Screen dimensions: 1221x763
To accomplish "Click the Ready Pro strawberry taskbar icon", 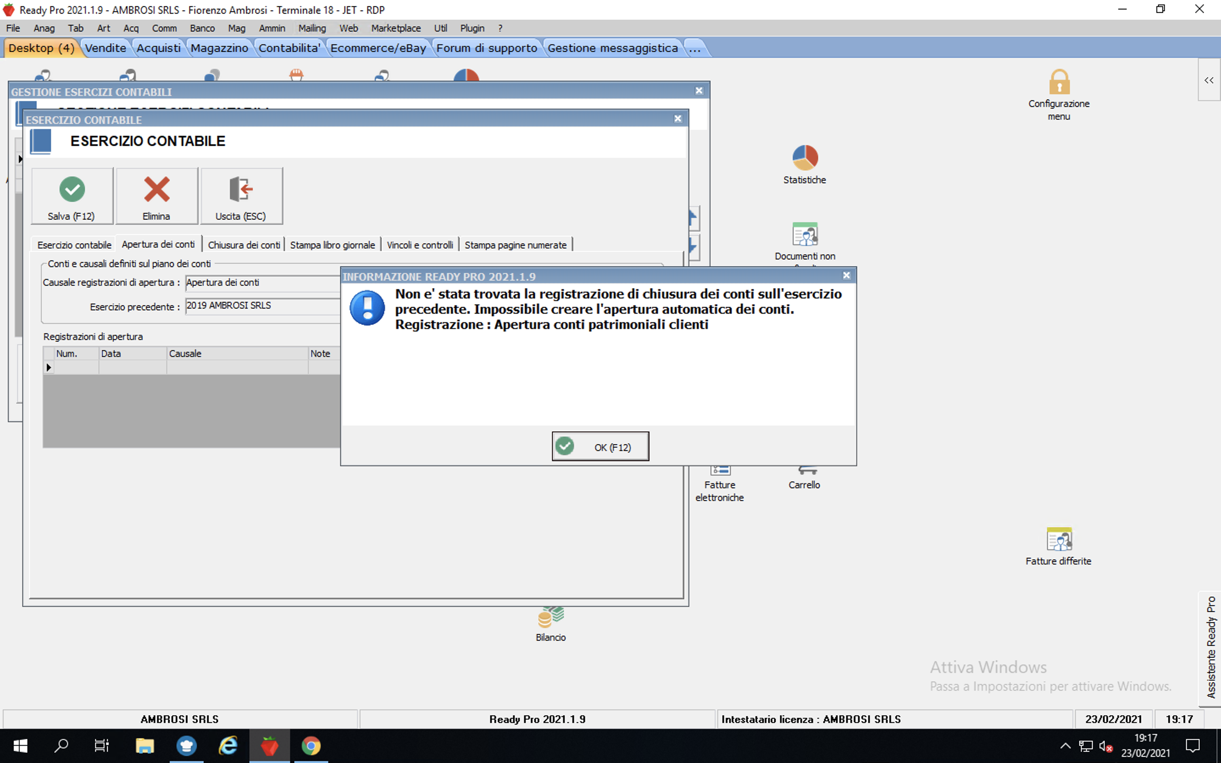I will point(270,745).
